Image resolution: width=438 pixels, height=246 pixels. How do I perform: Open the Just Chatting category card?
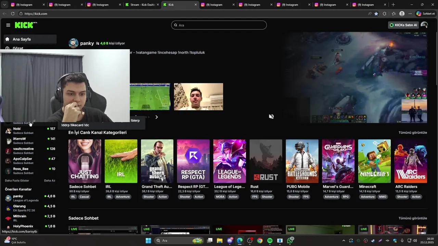click(x=85, y=161)
